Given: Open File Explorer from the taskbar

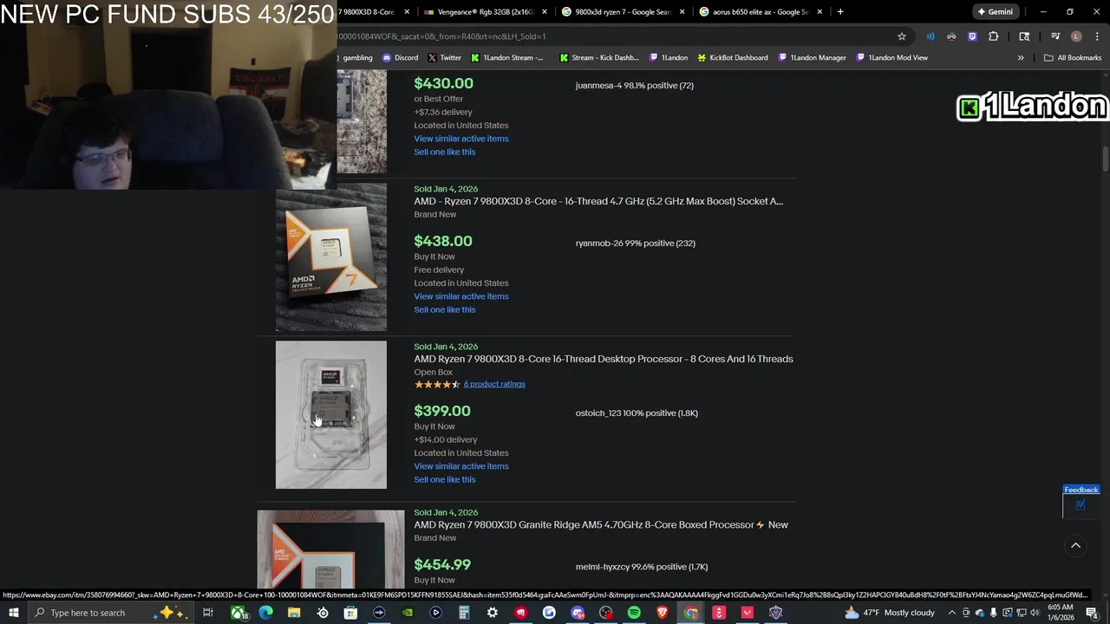Looking at the screenshot, I should [x=294, y=613].
